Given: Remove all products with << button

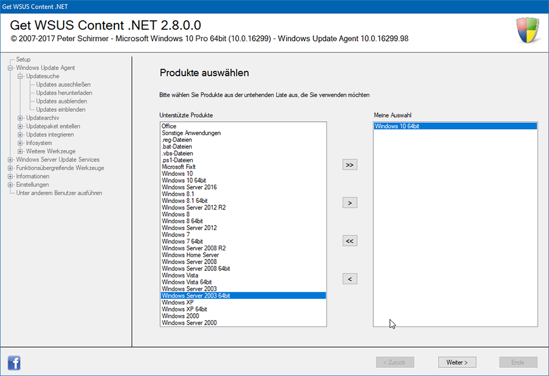Looking at the screenshot, I should click(x=350, y=241).
